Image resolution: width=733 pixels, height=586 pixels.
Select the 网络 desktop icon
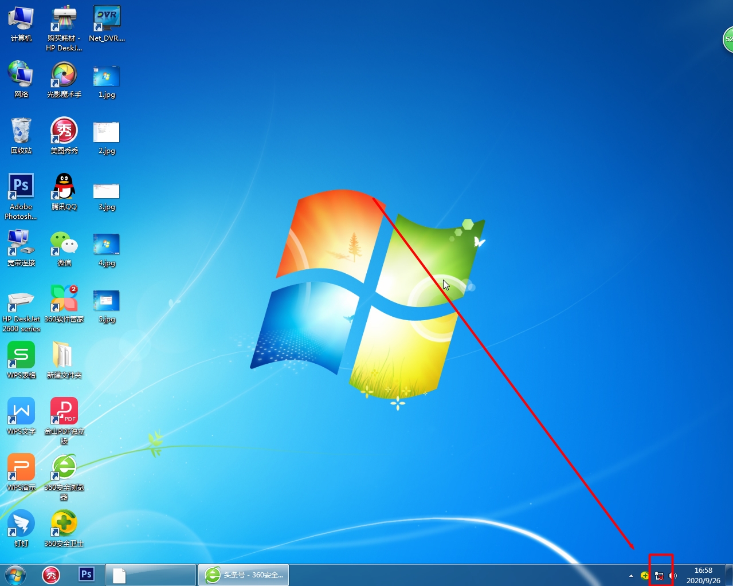(x=21, y=80)
